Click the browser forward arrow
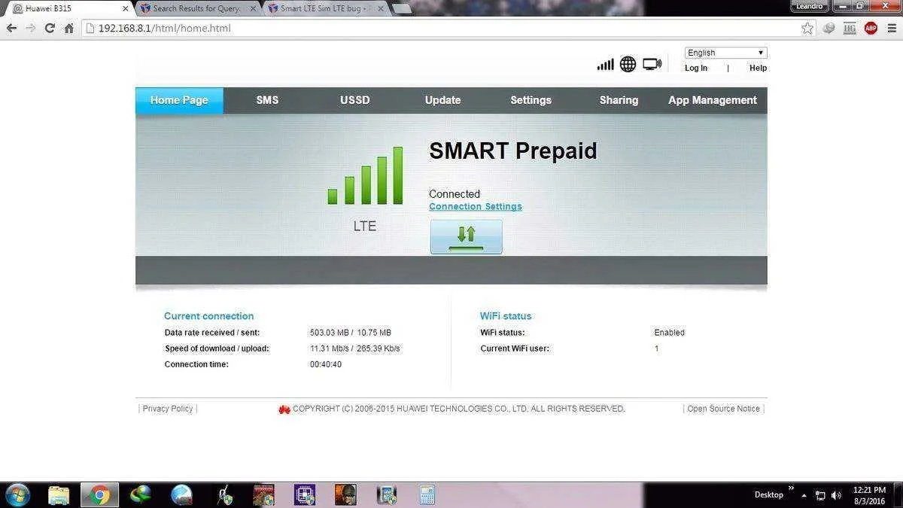Image resolution: width=903 pixels, height=508 pixels. (30, 28)
